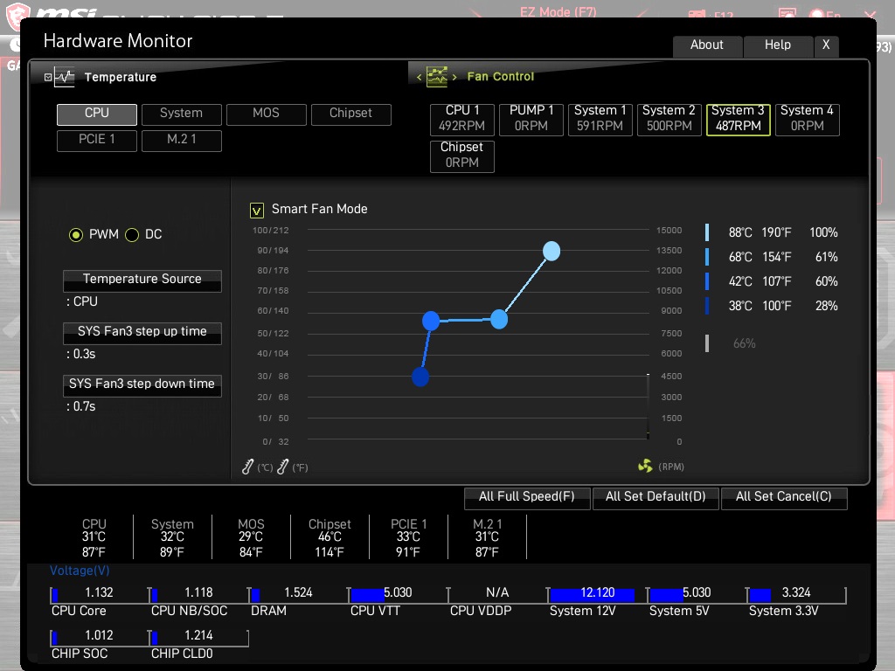
Task: Click left chevron beside Fan Control
Action: [x=419, y=77]
